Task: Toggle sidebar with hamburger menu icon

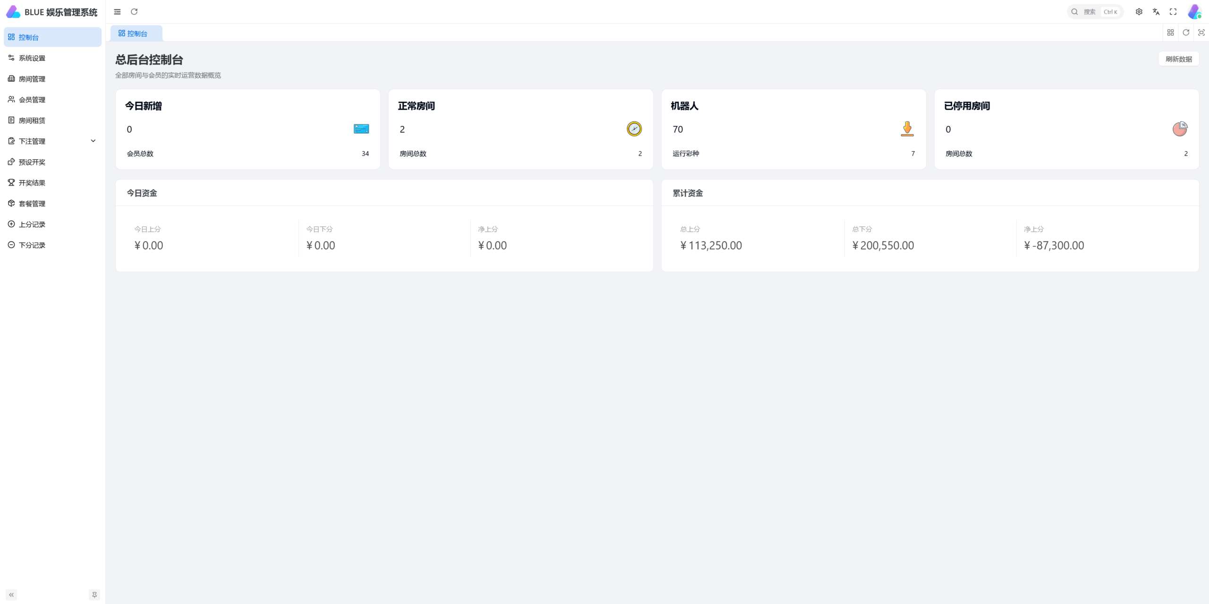Action: (117, 12)
